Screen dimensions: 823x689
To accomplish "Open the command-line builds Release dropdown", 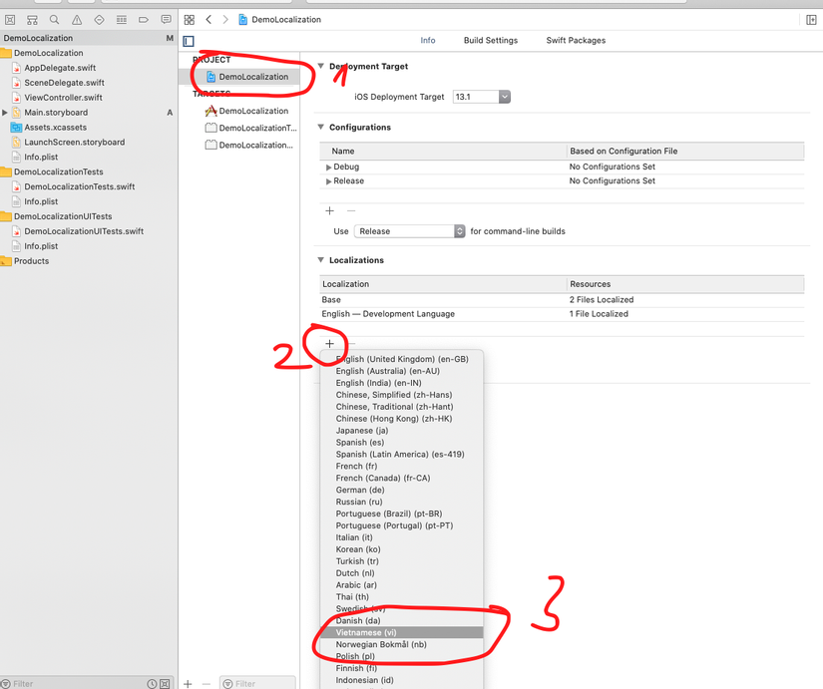I will [409, 231].
